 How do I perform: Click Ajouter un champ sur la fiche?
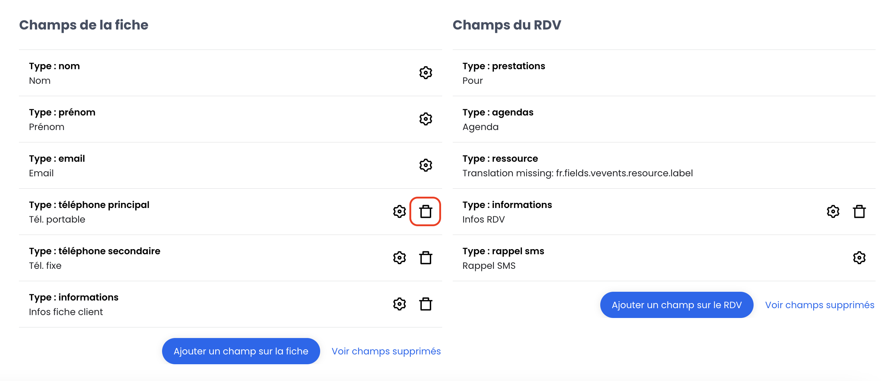pos(241,351)
